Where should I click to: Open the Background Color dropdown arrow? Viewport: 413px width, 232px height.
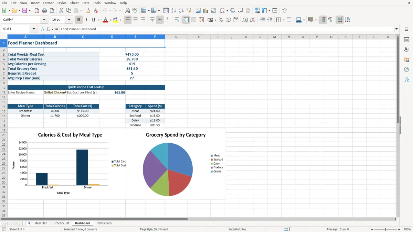tap(121, 20)
